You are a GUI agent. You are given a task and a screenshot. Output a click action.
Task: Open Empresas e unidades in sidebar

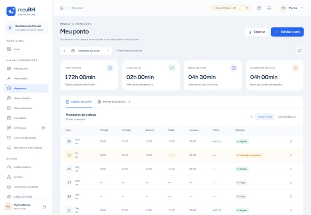26,187
